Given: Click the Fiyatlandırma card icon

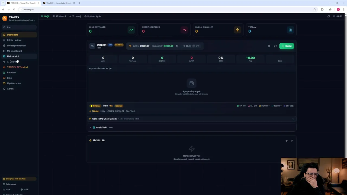Looking at the screenshot, I should (x=4, y=83).
